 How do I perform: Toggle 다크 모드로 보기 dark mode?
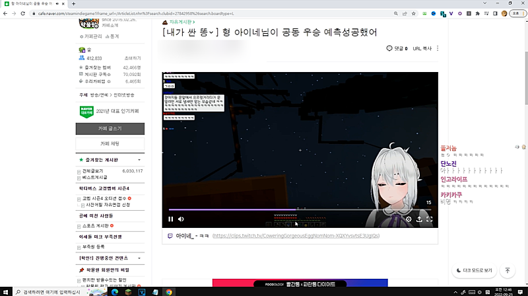[474, 270]
